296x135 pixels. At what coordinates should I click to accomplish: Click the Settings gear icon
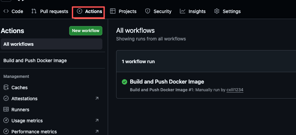(217, 11)
